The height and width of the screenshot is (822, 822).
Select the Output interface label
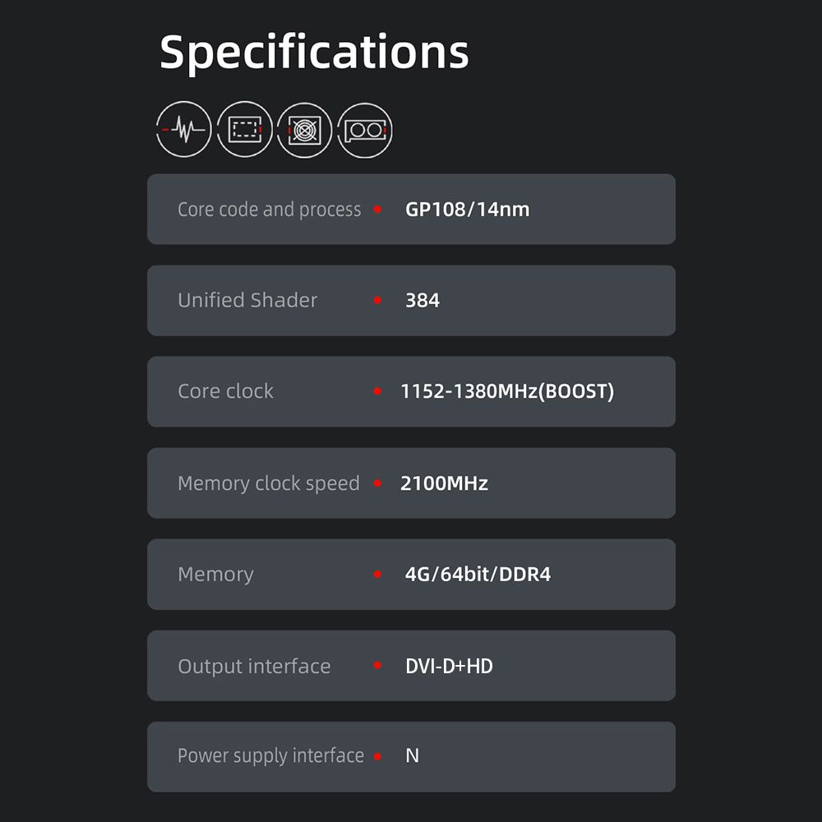(254, 666)
